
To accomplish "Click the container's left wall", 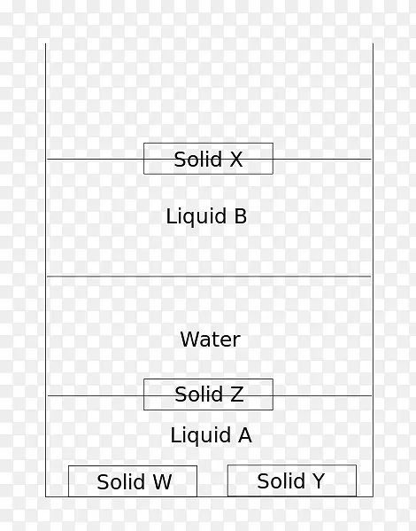I will pyautogui.click(x=46, y=270).
